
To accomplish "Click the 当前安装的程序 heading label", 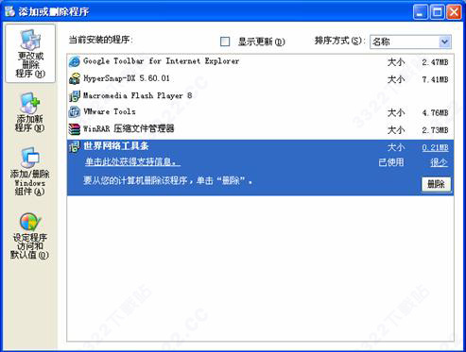I will click(x=101, y=40).
